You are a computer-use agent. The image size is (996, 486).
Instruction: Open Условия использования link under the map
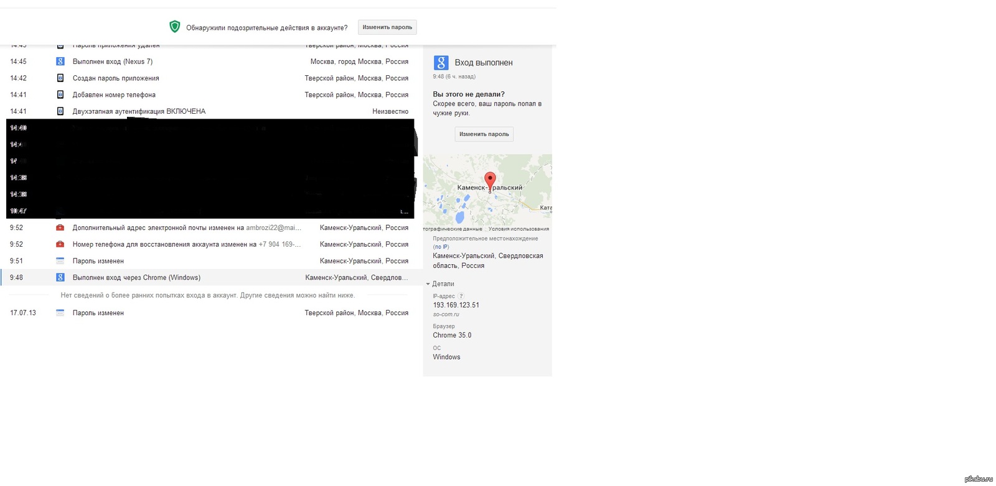pyautogui.click(x=519, y=229)
